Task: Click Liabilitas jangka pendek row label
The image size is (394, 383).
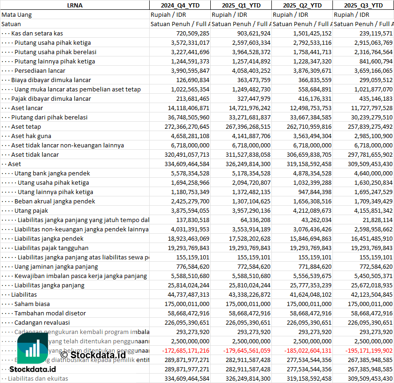Action: 49,238
